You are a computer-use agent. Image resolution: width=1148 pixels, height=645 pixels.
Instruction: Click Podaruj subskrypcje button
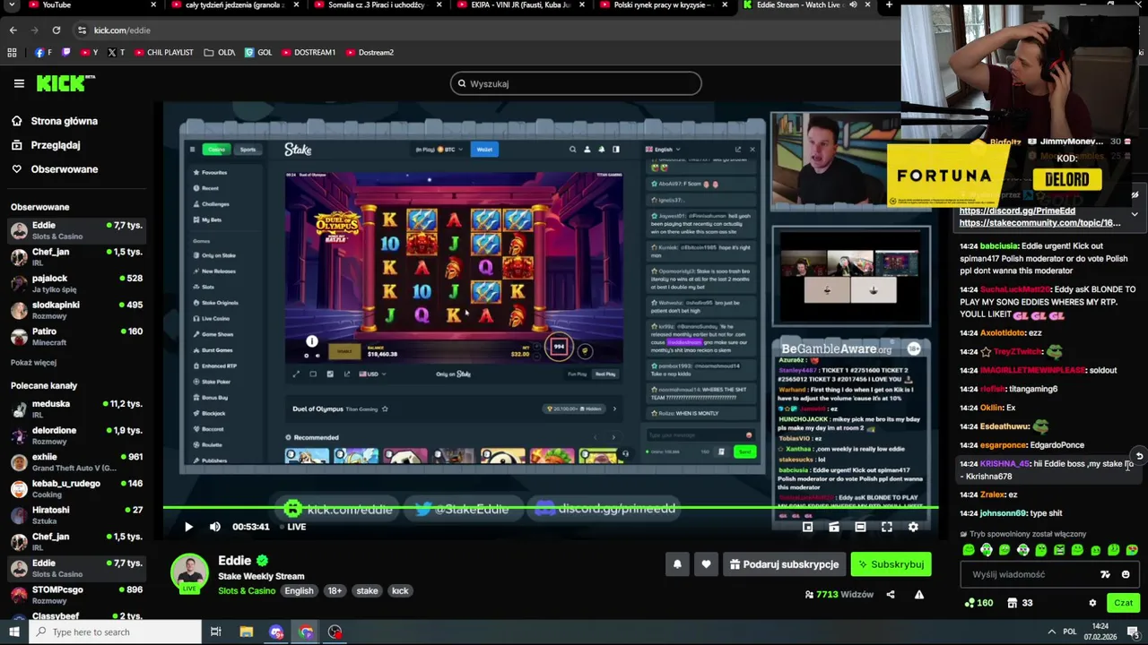785,564
